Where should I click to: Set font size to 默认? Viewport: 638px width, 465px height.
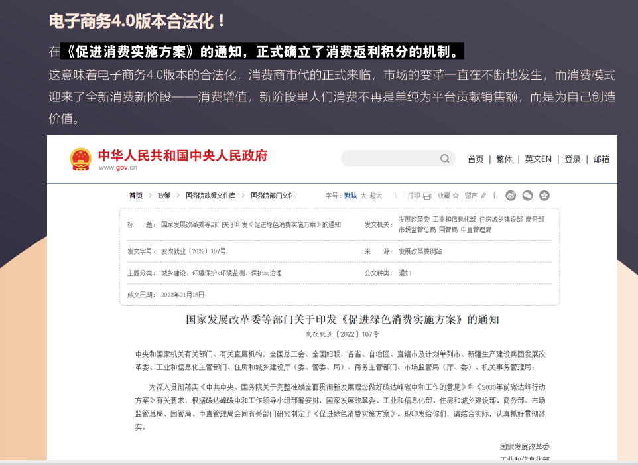(351, 196)
